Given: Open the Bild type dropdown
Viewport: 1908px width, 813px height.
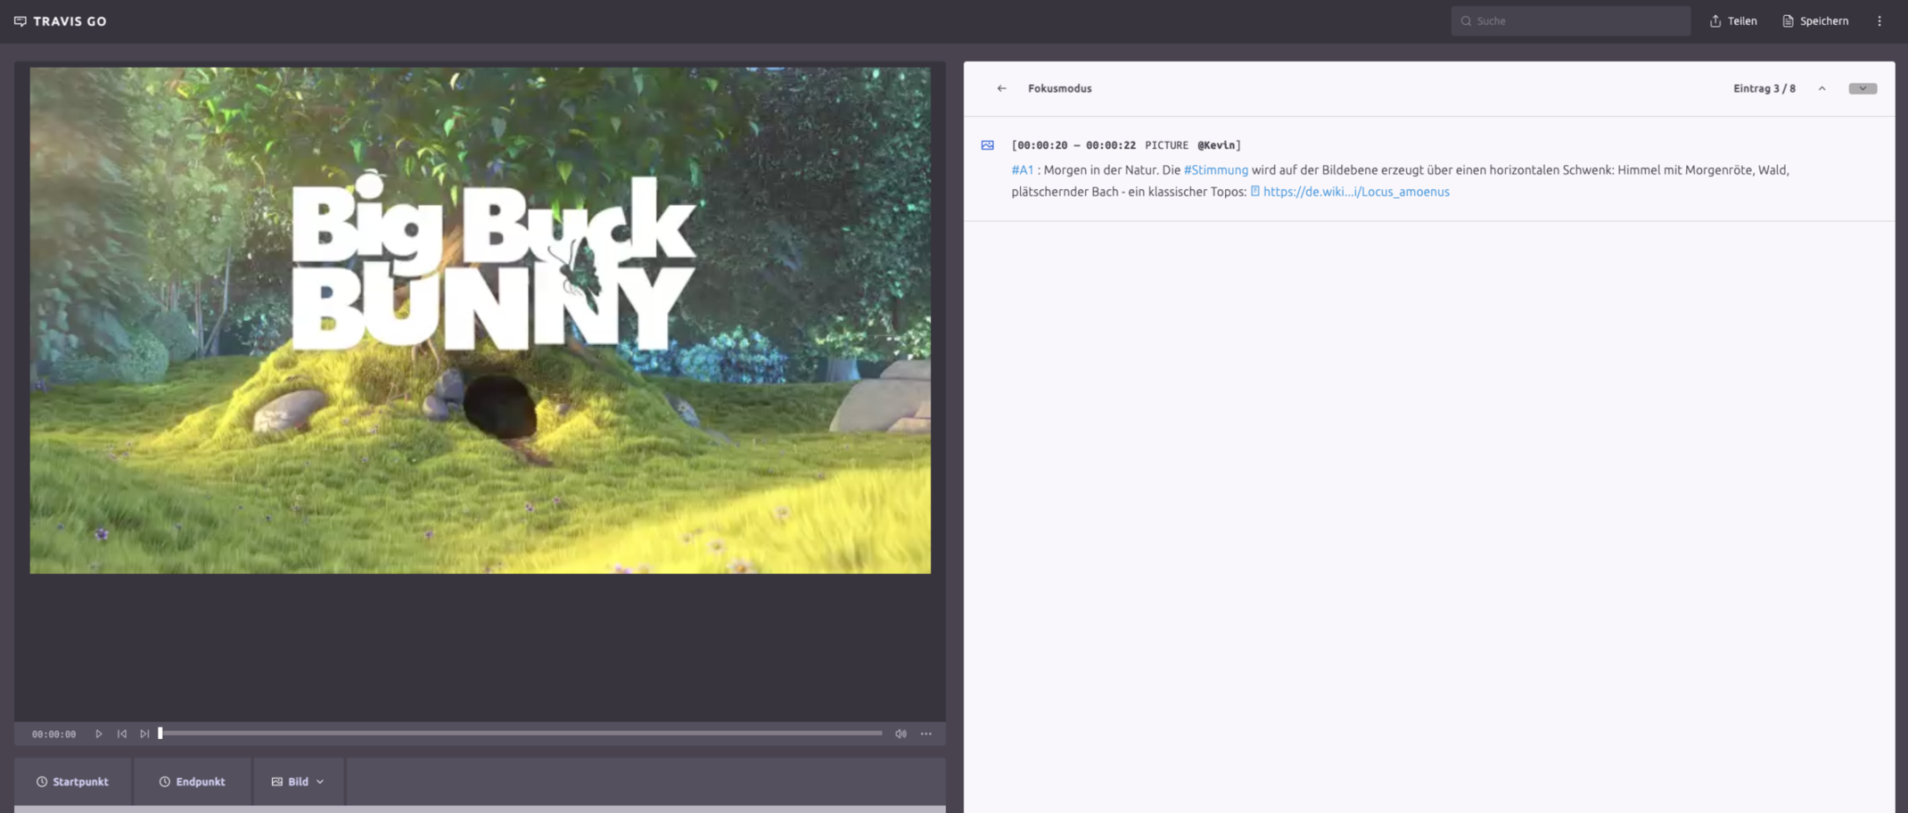Looking at the screenshot, I should coord(298,782).
